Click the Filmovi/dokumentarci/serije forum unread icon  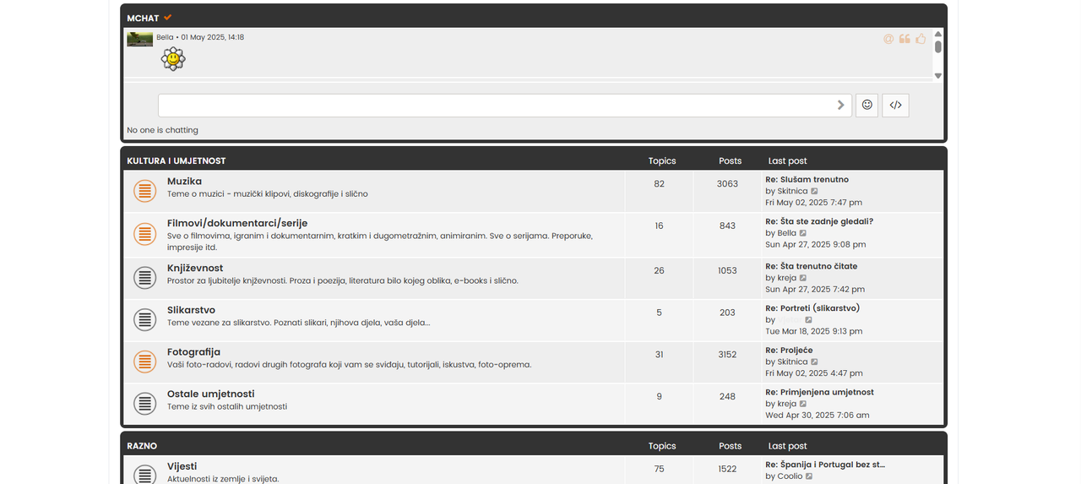(x=145, y=233)
